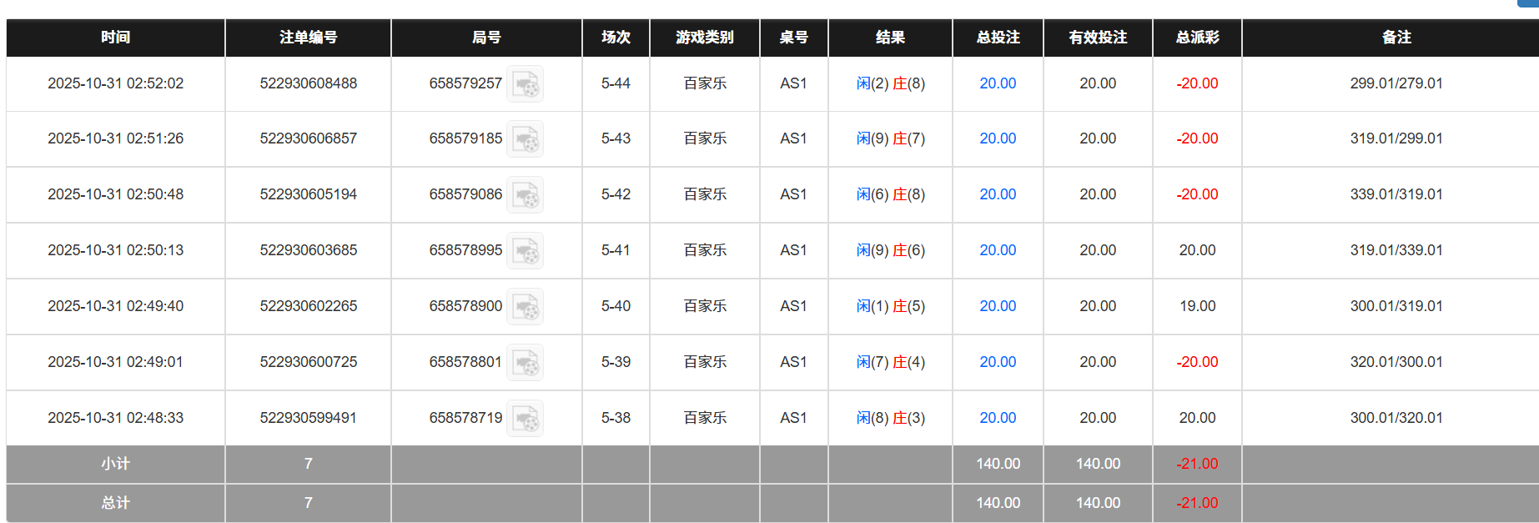Click replay icon next to round 658578900

[x=526, y=307]
